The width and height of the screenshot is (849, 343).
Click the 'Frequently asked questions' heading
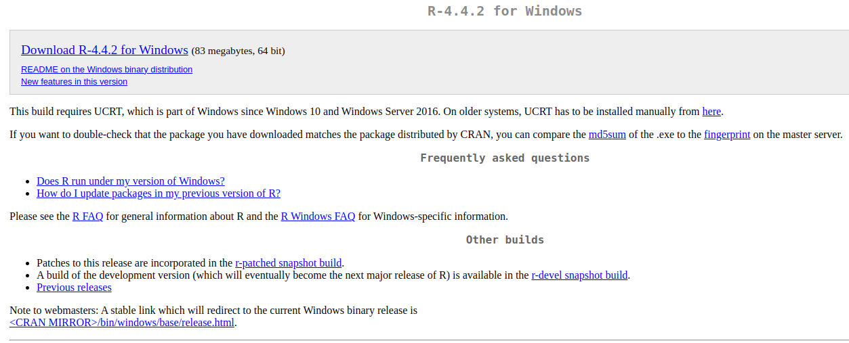(x=505, y=158)
